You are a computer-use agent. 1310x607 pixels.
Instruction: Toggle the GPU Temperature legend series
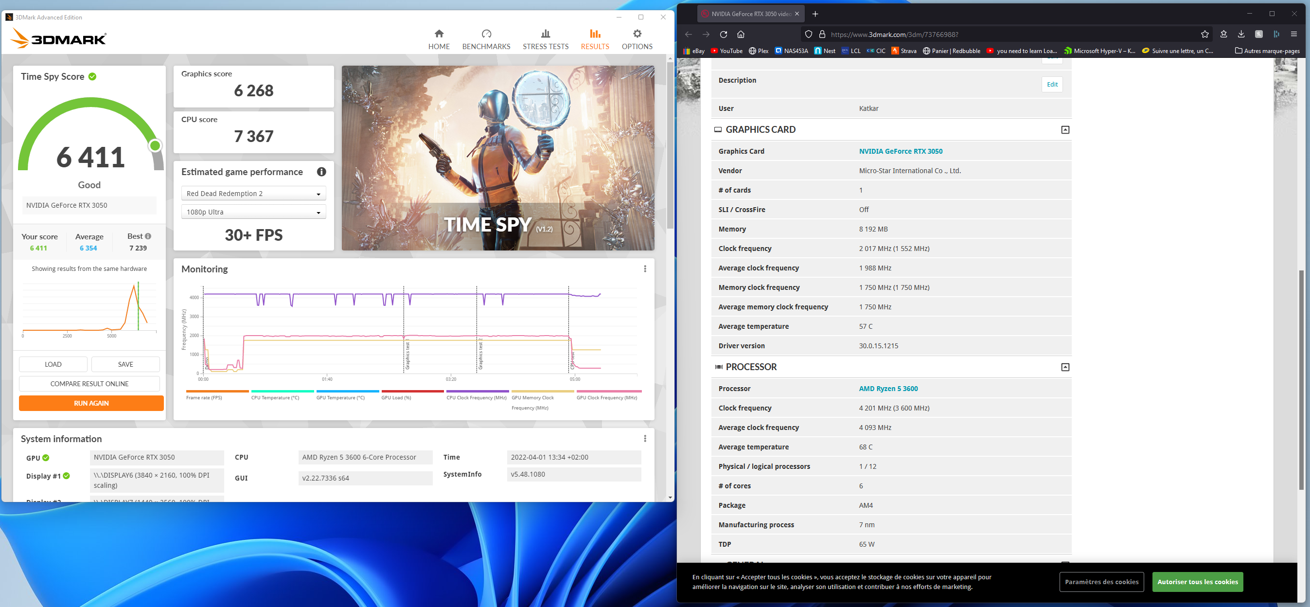pos(347,395)
